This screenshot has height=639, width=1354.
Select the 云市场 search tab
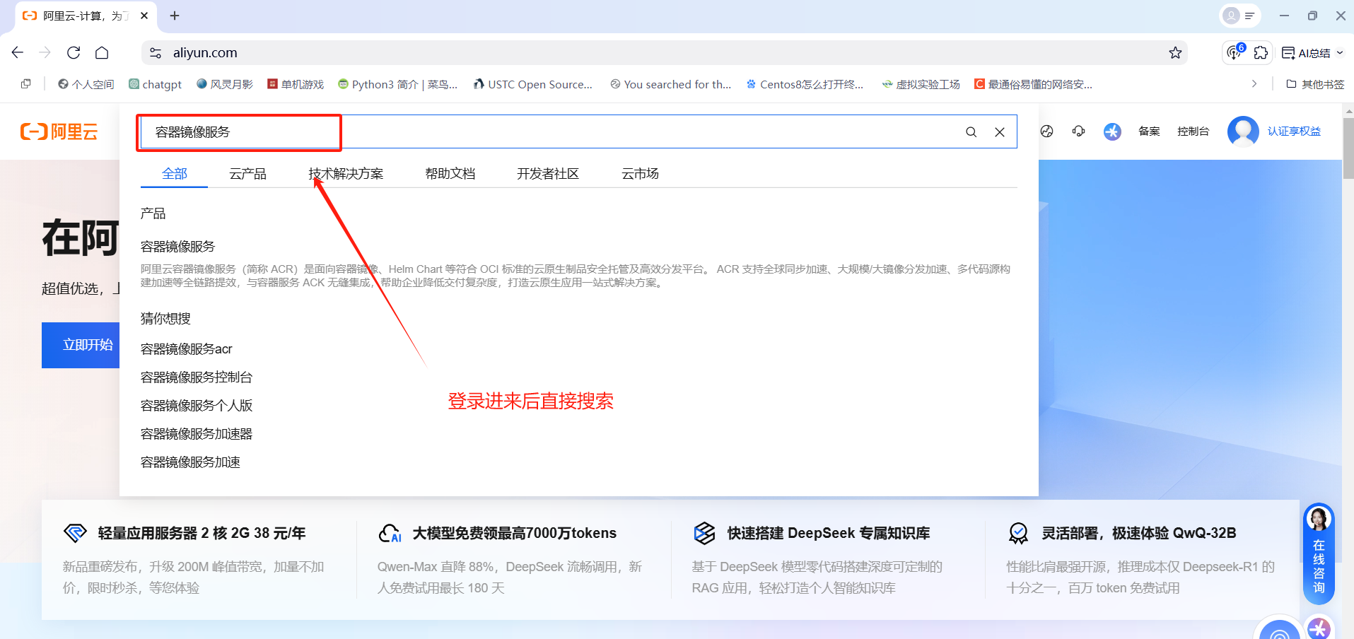pyautogui.click(x=640, y=173)
